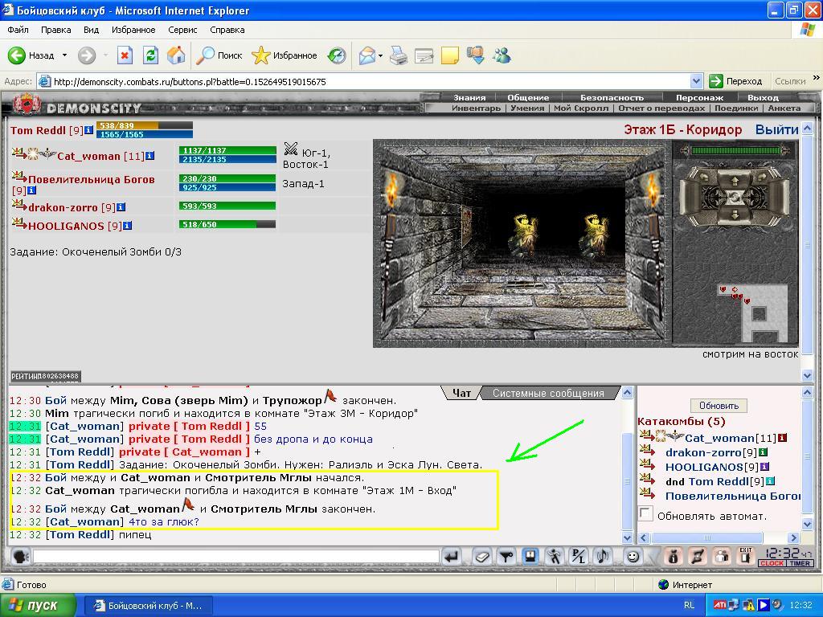This screenshot has width=823, height=617.
Task: Expand the Mail button dropdown arrow
Action: pyautogui.click(x=380, y=55)
